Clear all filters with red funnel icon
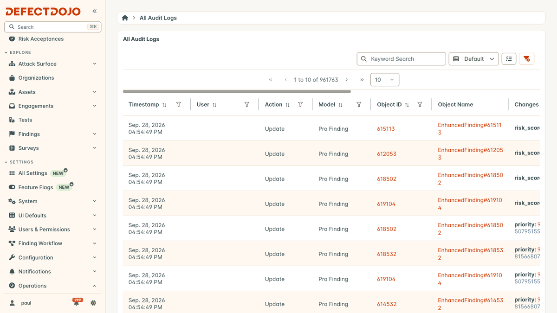Screen dimensions: 557x313 (526, 59)
